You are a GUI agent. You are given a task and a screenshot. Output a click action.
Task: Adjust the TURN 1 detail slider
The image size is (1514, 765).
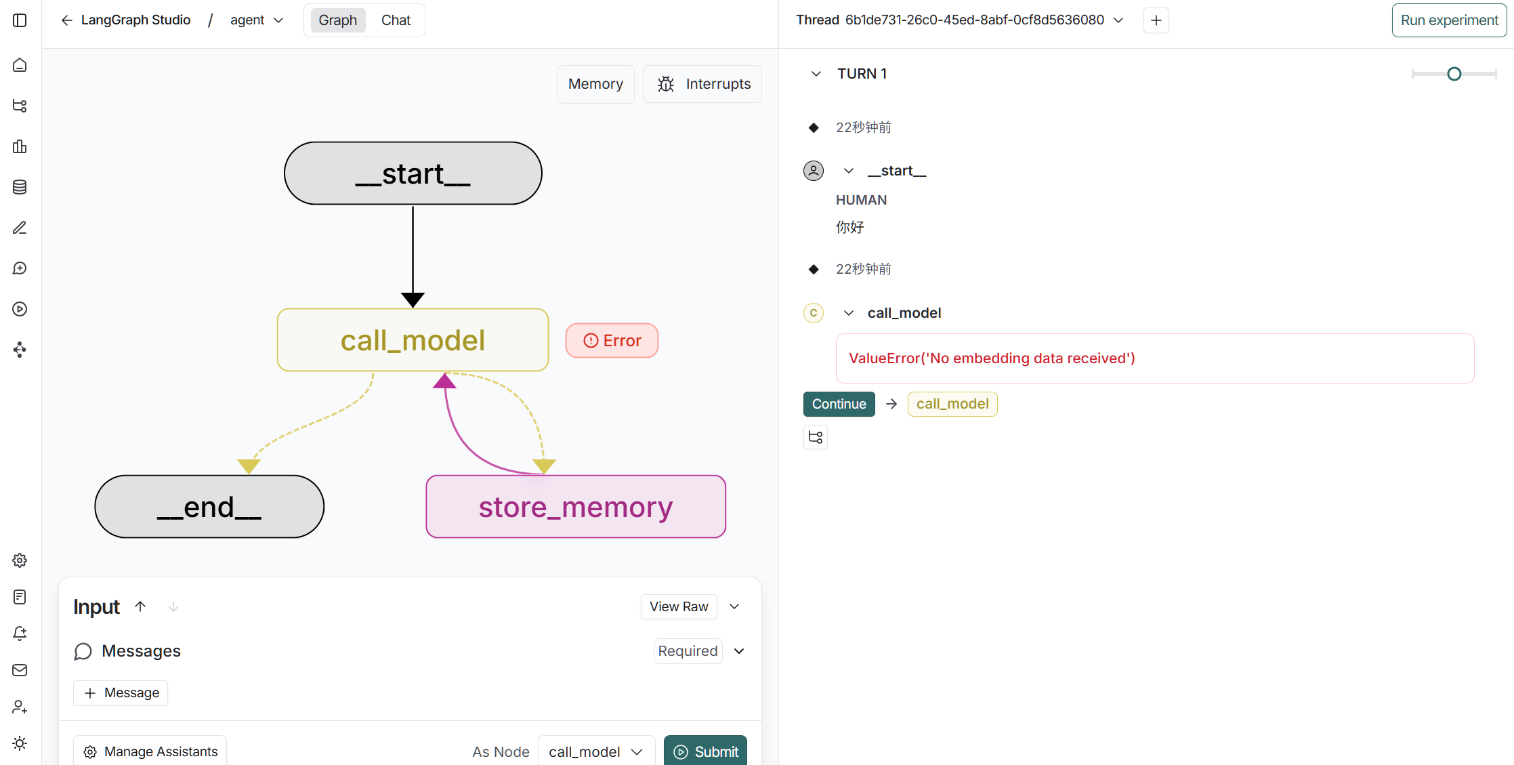[1454, 74]
